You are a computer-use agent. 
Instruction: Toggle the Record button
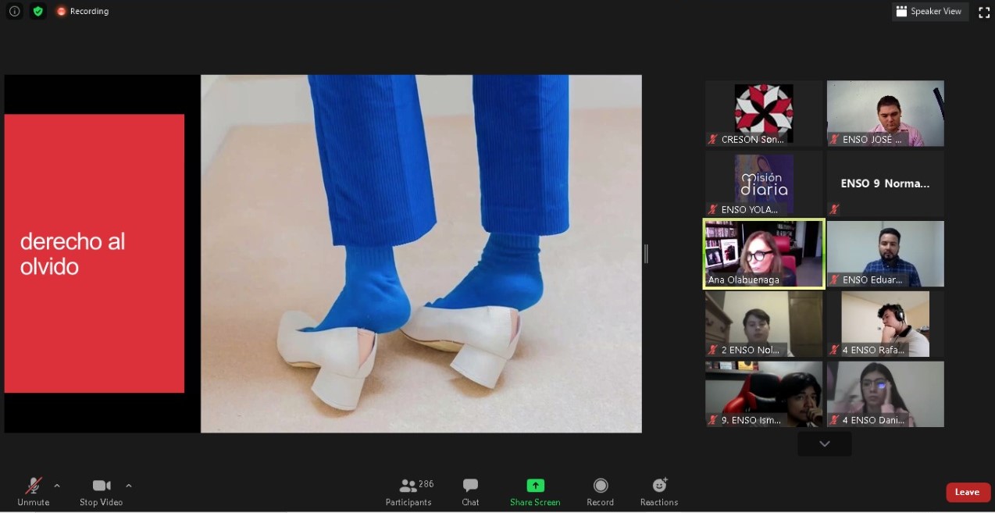pos(600,491)
